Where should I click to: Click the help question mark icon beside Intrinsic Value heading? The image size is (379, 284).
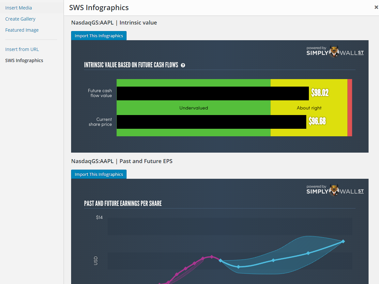pos(183,65)
